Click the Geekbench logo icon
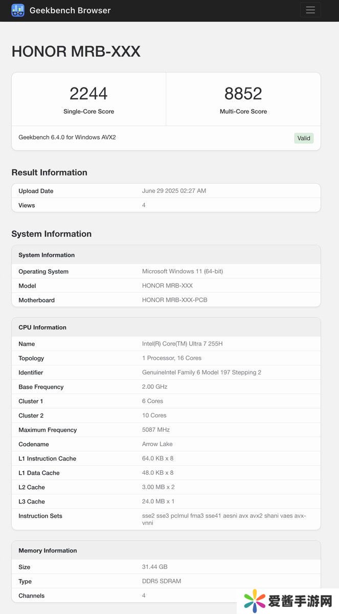 [18, 10]
